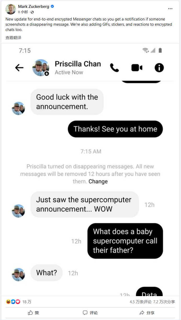
Task: Click the 赞 like button
Action: (x=33, y=313)
